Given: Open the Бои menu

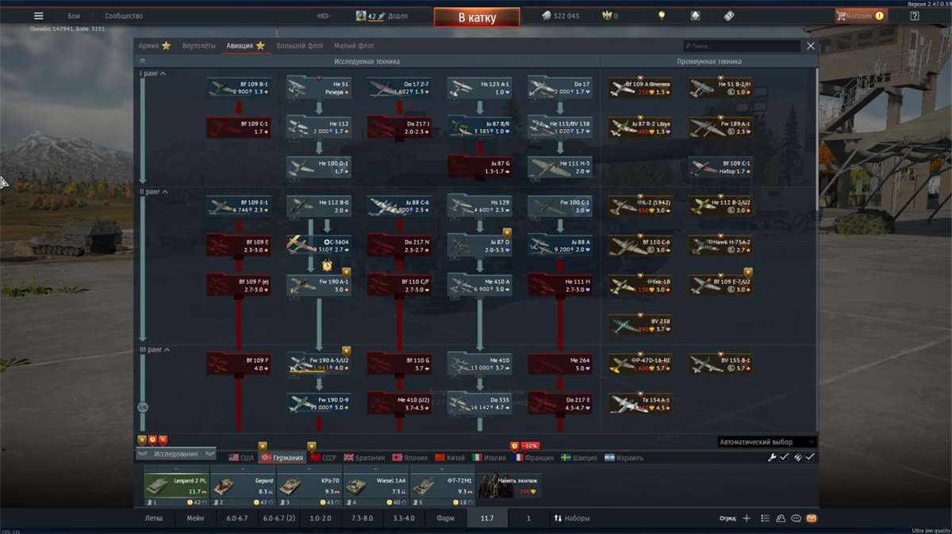Looking at the screenshot, I should click(74, 16).
